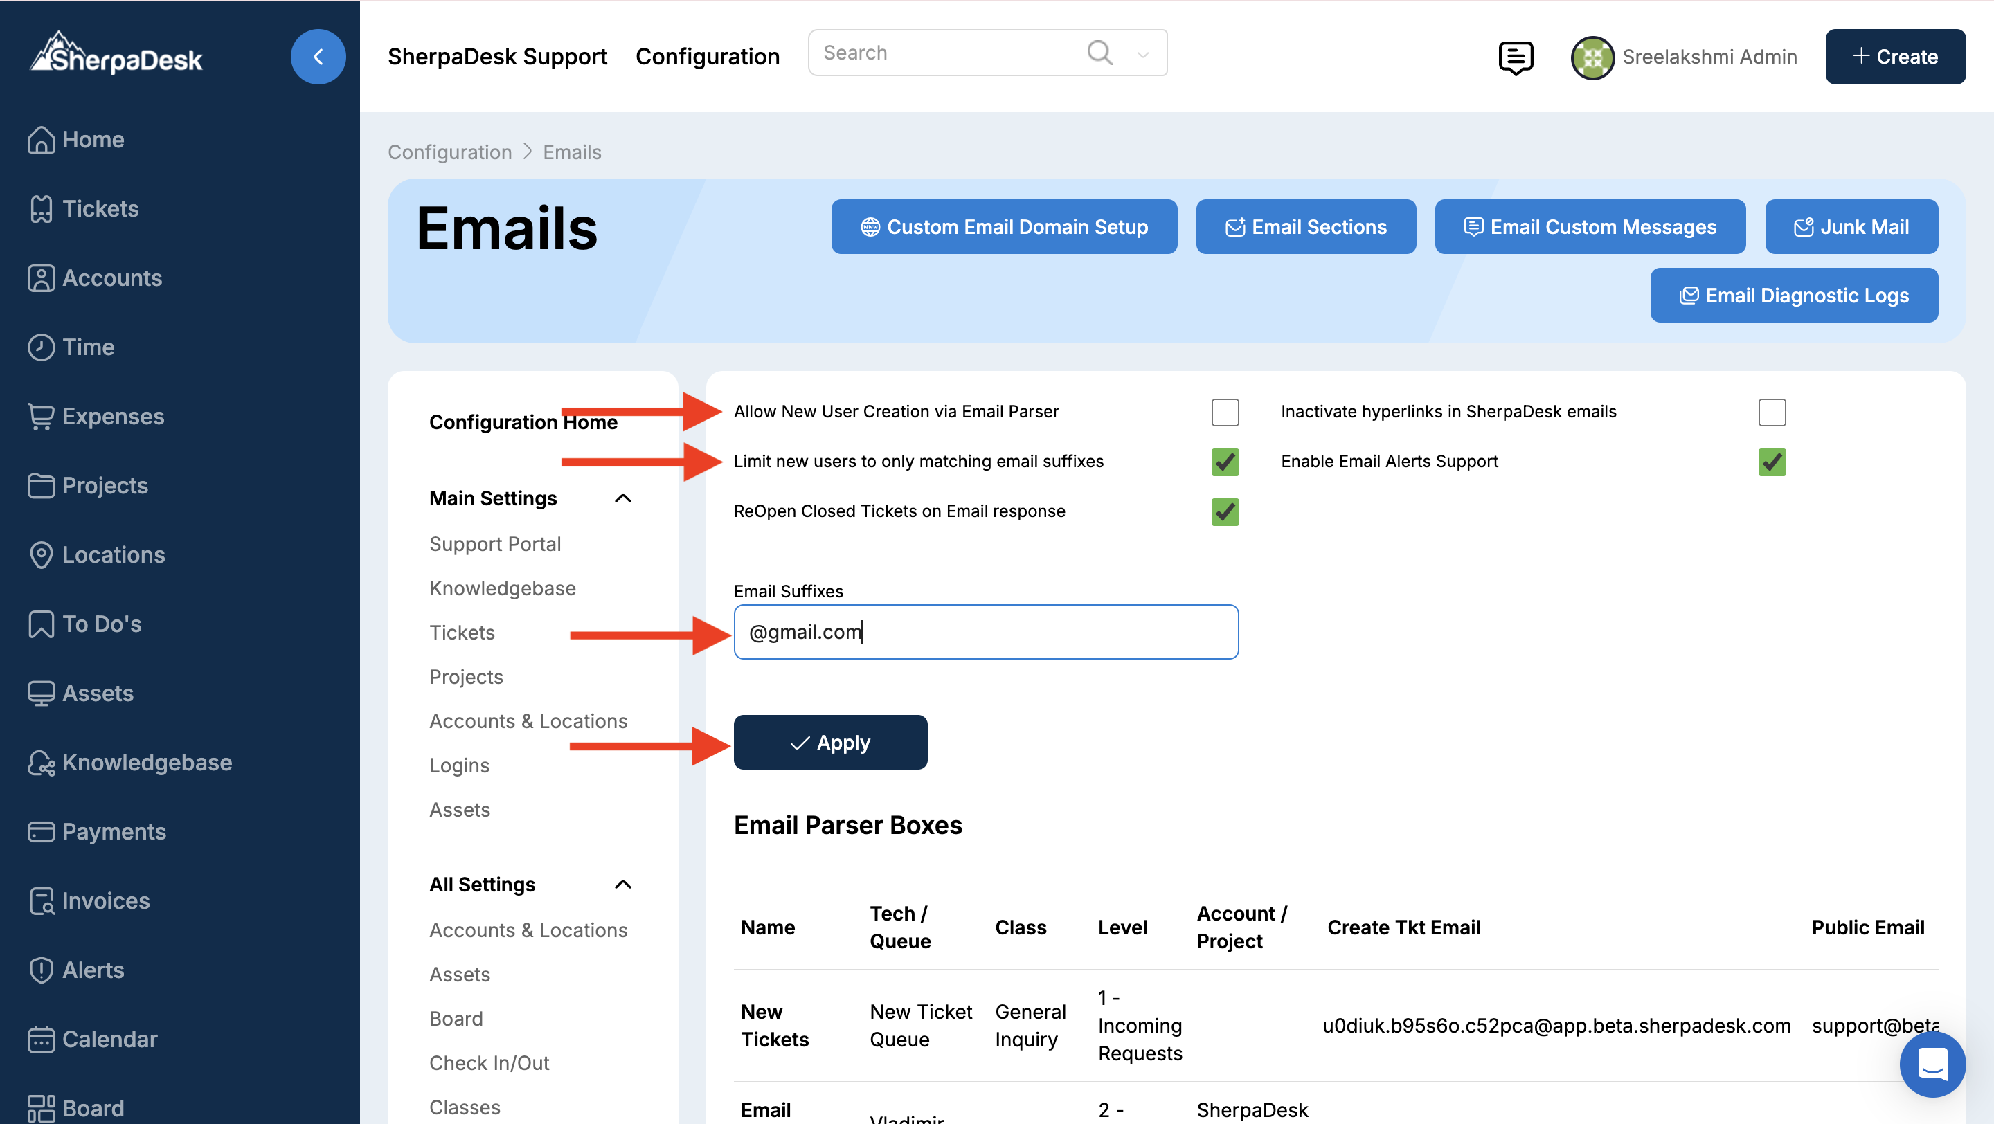The image size is (1994, 1124).
Task: Open Support Portal settings
Action: tap(494, 544)
